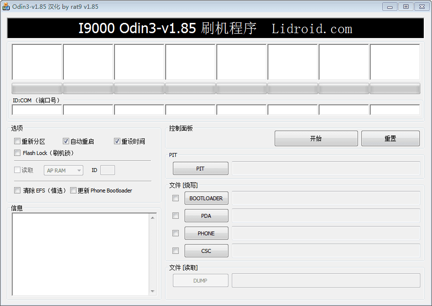Click the last progress bar slot
The width and height of the screenshot is (432, 306).
395,89
